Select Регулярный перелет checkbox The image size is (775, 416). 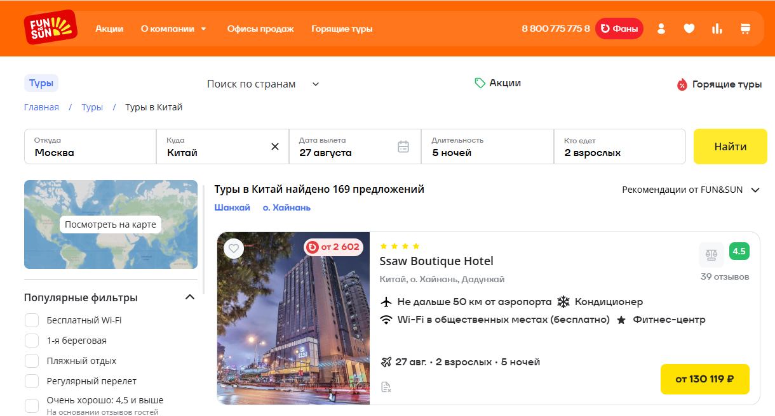point(32,381)
